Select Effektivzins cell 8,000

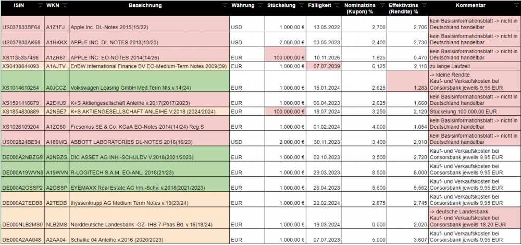(x=408, y=169)
